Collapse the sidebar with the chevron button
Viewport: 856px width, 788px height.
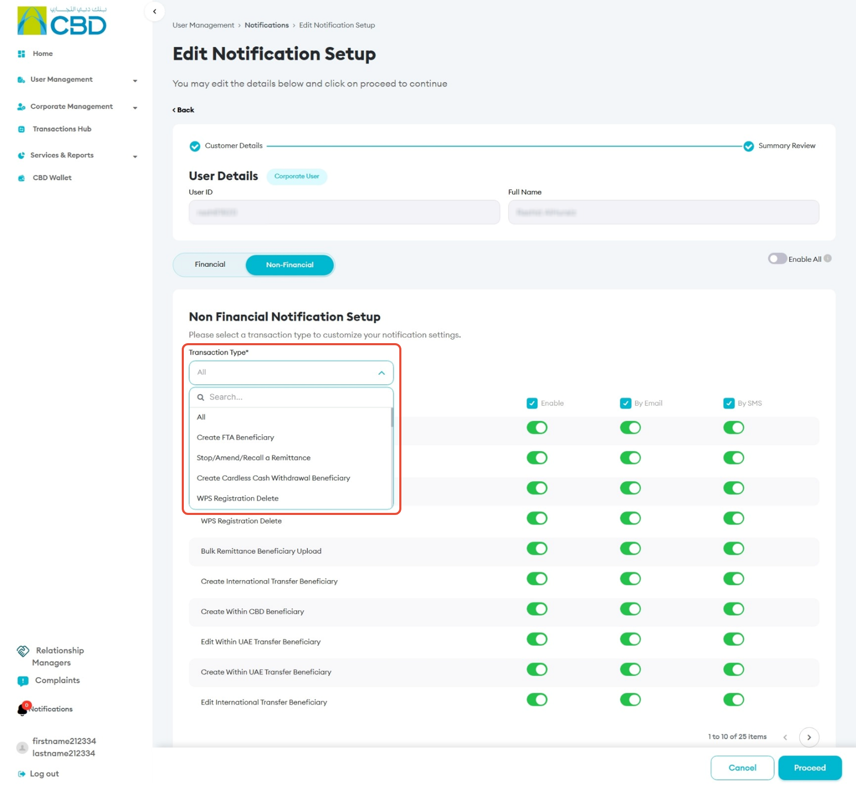point(154,12)
